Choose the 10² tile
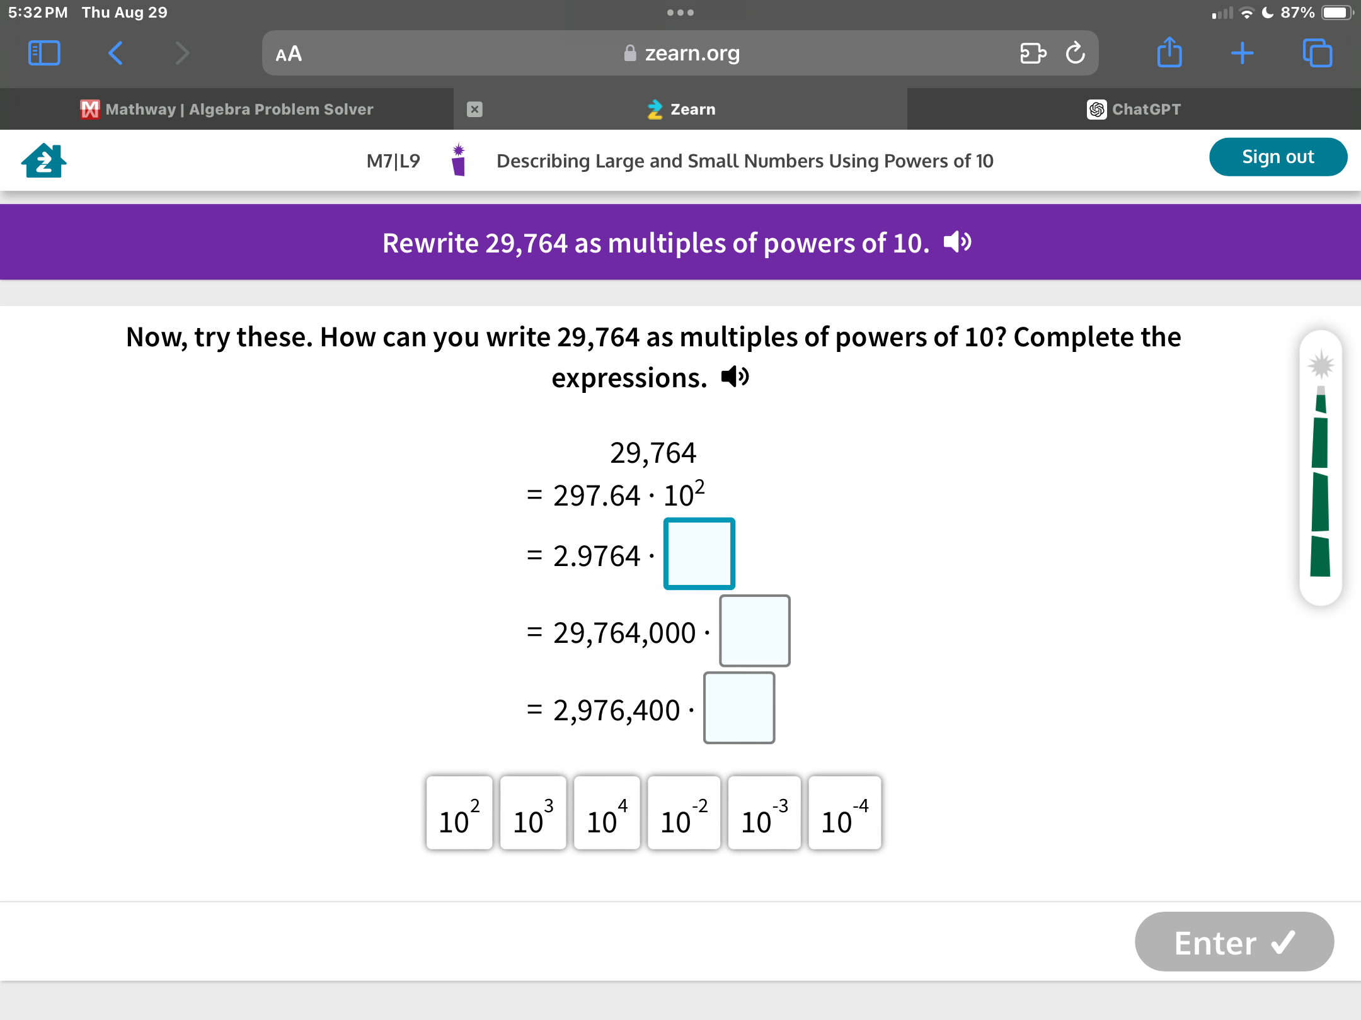 point(459,813)
